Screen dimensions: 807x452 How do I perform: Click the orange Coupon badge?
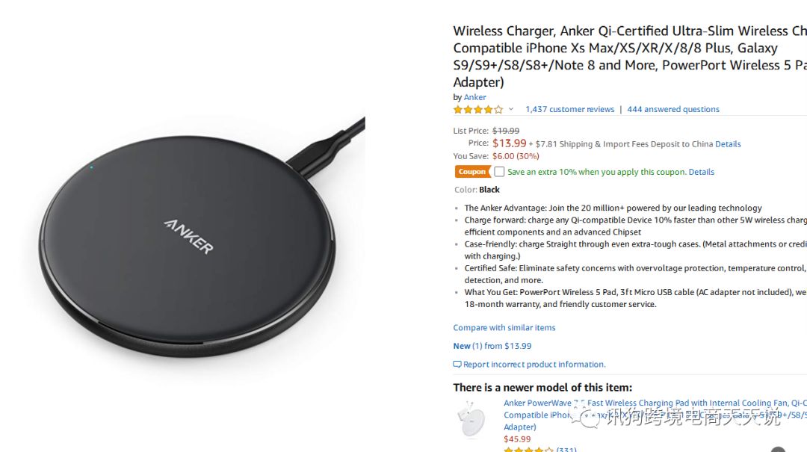[472, 171]
